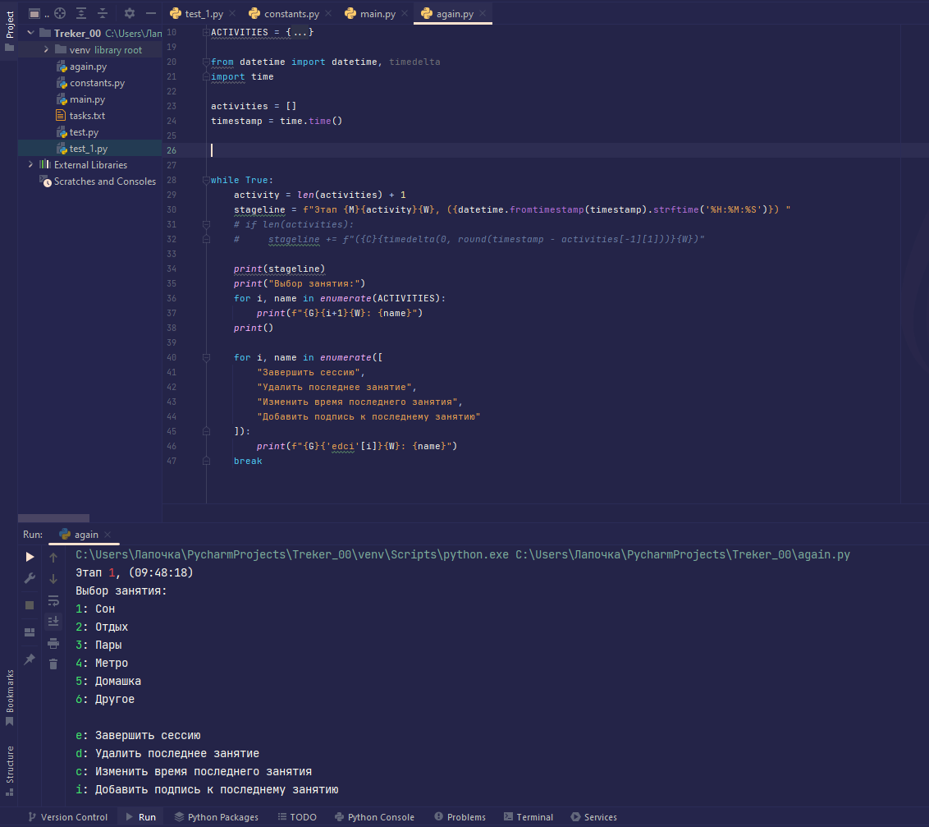Open the Project view selector dropdown
The image size is (929, 827).
pos(39,13)
